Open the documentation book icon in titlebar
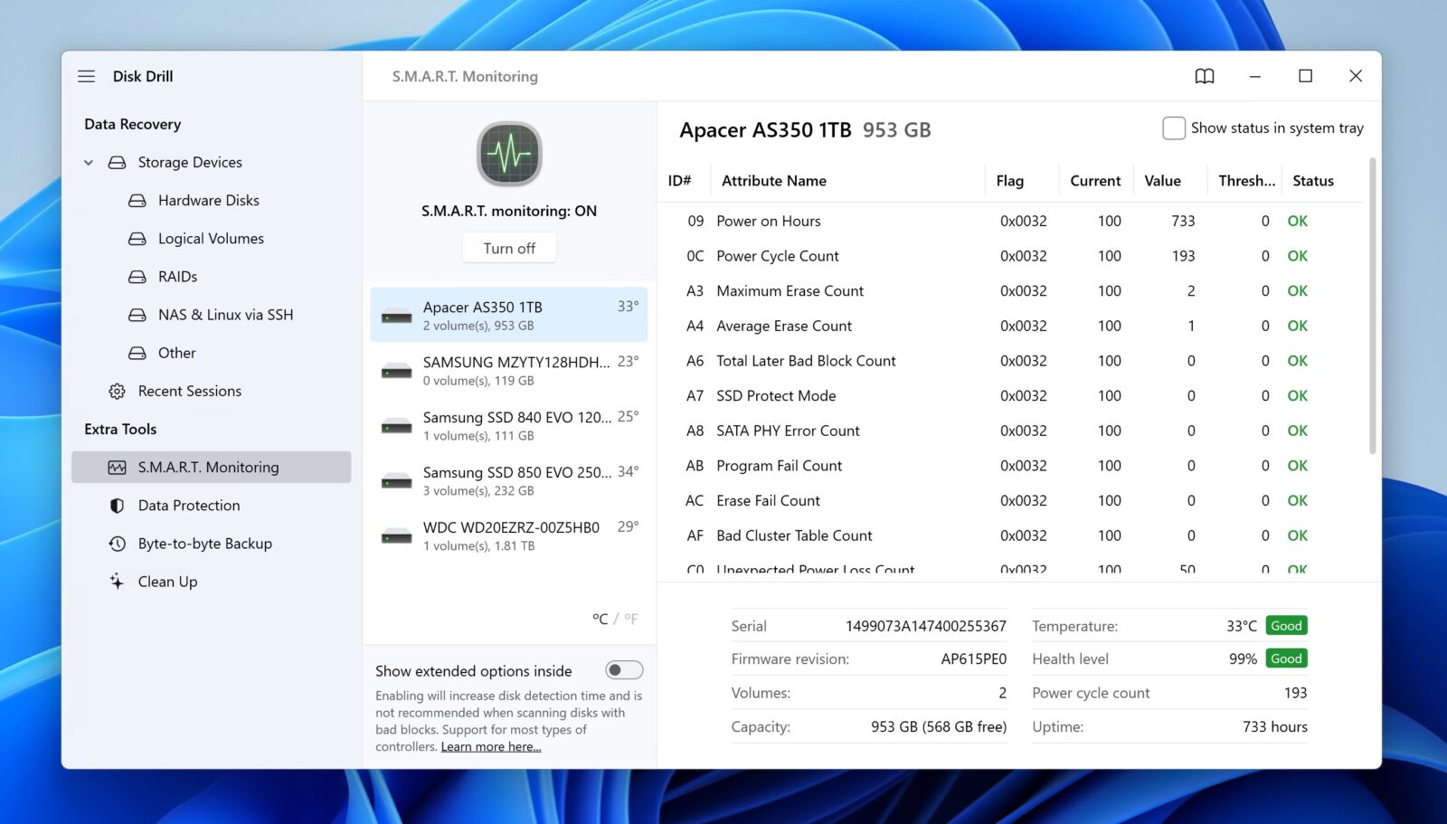The height and width of the screenshot is (824, 1447). [1205, 76]
